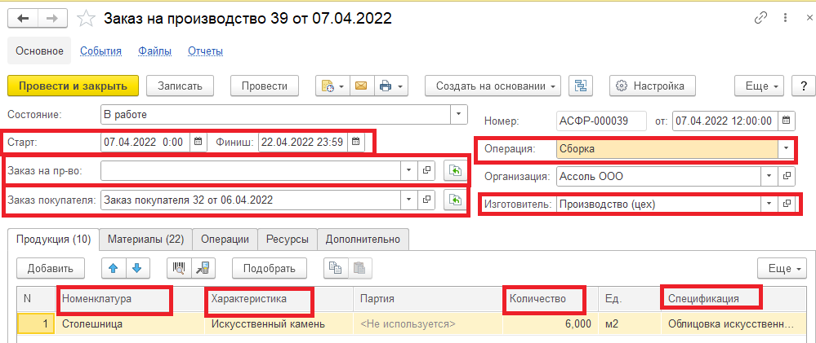Switch to Дополнительно tab
Screen dimensions: 816x343
pos(363,240)
